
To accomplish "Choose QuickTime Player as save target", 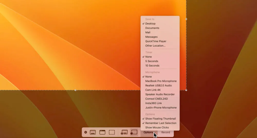I will tap(156, 41).
